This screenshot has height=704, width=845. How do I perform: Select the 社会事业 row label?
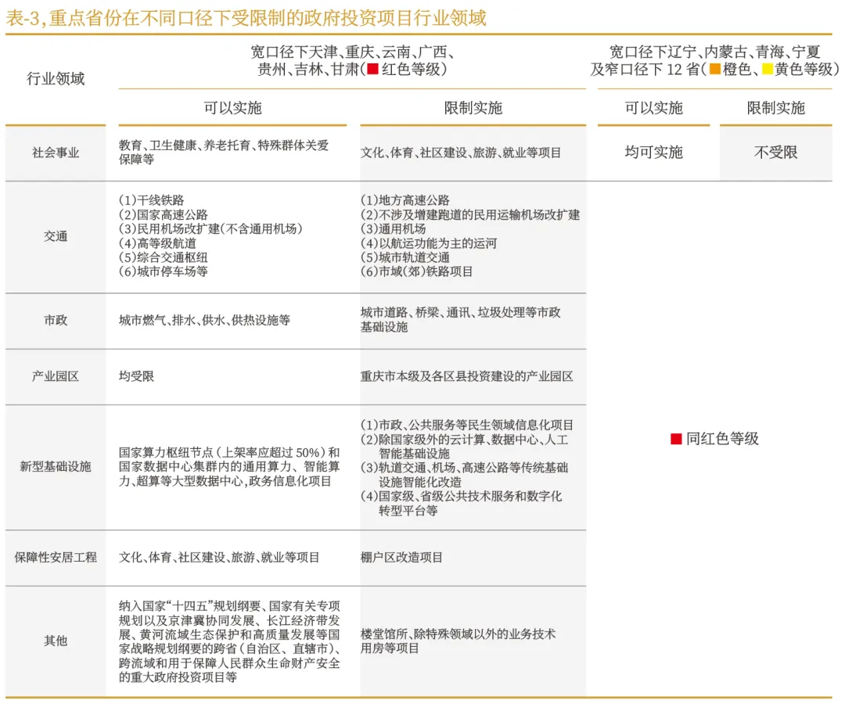pos(56,153)
